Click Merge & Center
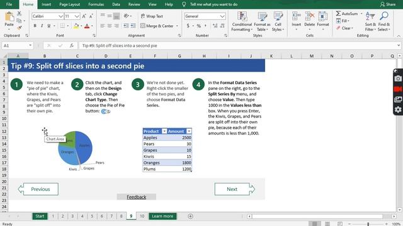The width and height of the screenshot is (403, 226). [x=157, y=26]
